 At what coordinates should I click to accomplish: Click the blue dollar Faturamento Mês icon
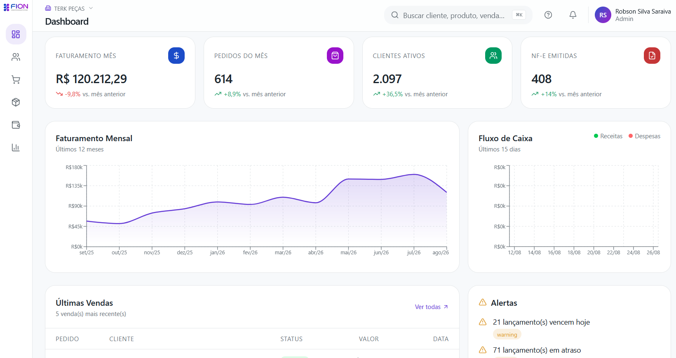176,56
